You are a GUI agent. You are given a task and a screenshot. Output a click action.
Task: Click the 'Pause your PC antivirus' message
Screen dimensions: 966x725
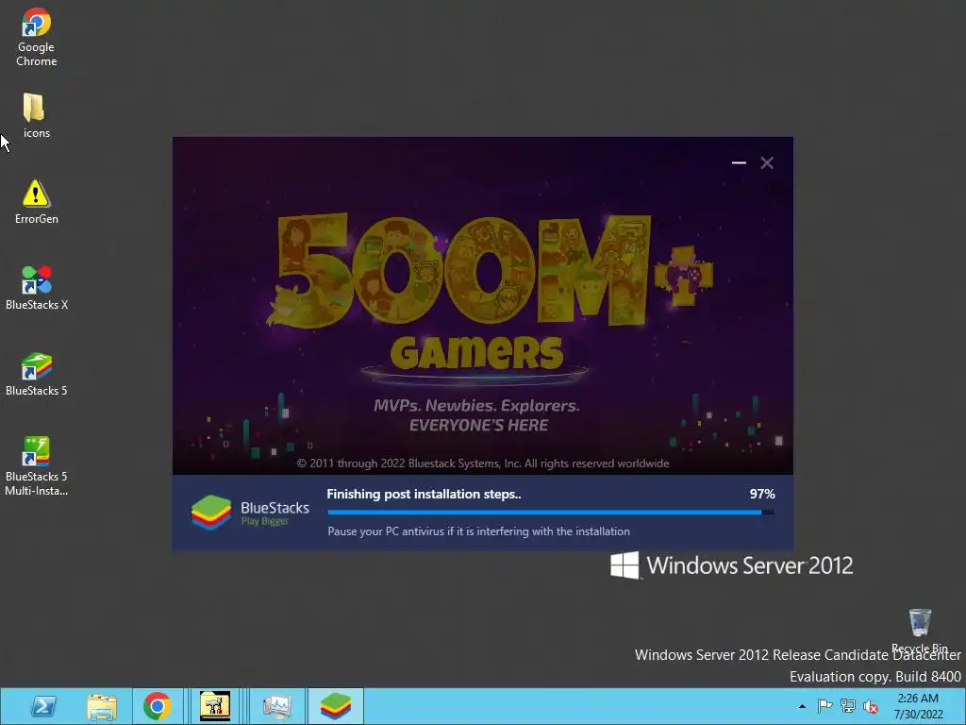point(478,531)
